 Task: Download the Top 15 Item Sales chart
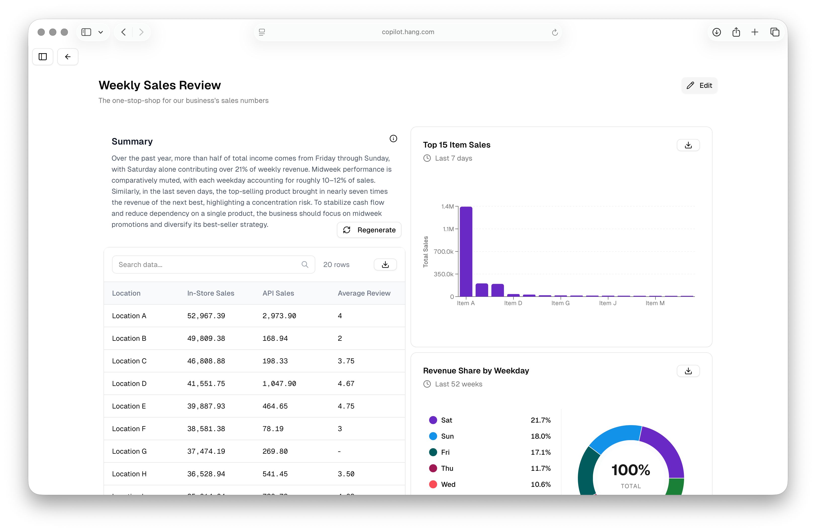pos(688,145)
